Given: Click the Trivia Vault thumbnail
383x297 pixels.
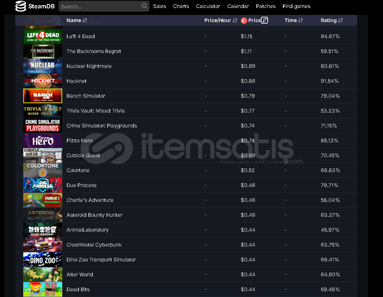Looking at the screenshot, I should [x=43, y=111].
